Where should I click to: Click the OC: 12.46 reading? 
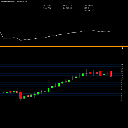point(88,6)
